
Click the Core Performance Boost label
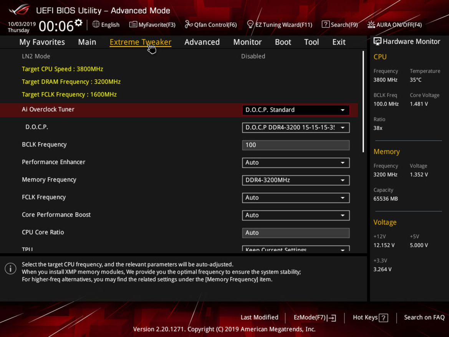coord(56,215)
